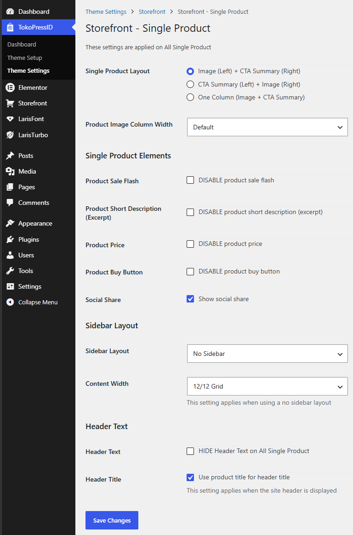Image resolution: width=353 pixels, height=535 pixels.
Task: Click the Settings sidebar menu label
Action: (x=29, y=286)
